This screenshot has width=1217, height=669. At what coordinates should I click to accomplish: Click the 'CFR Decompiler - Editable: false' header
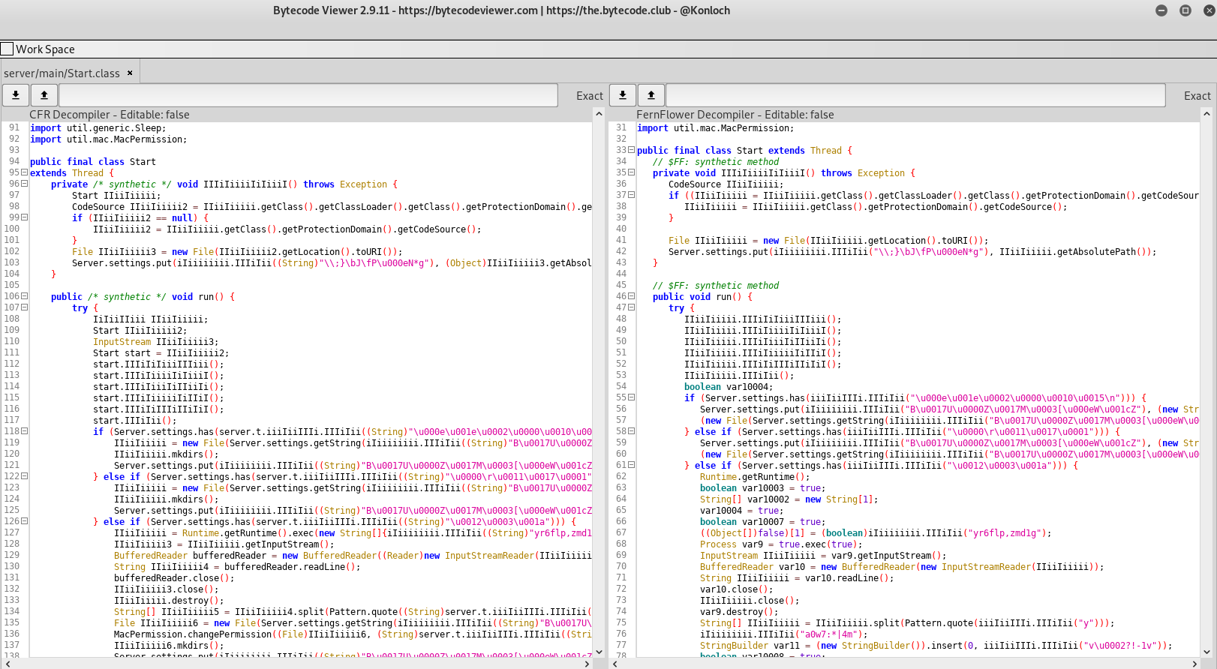[x=110, y=115]
